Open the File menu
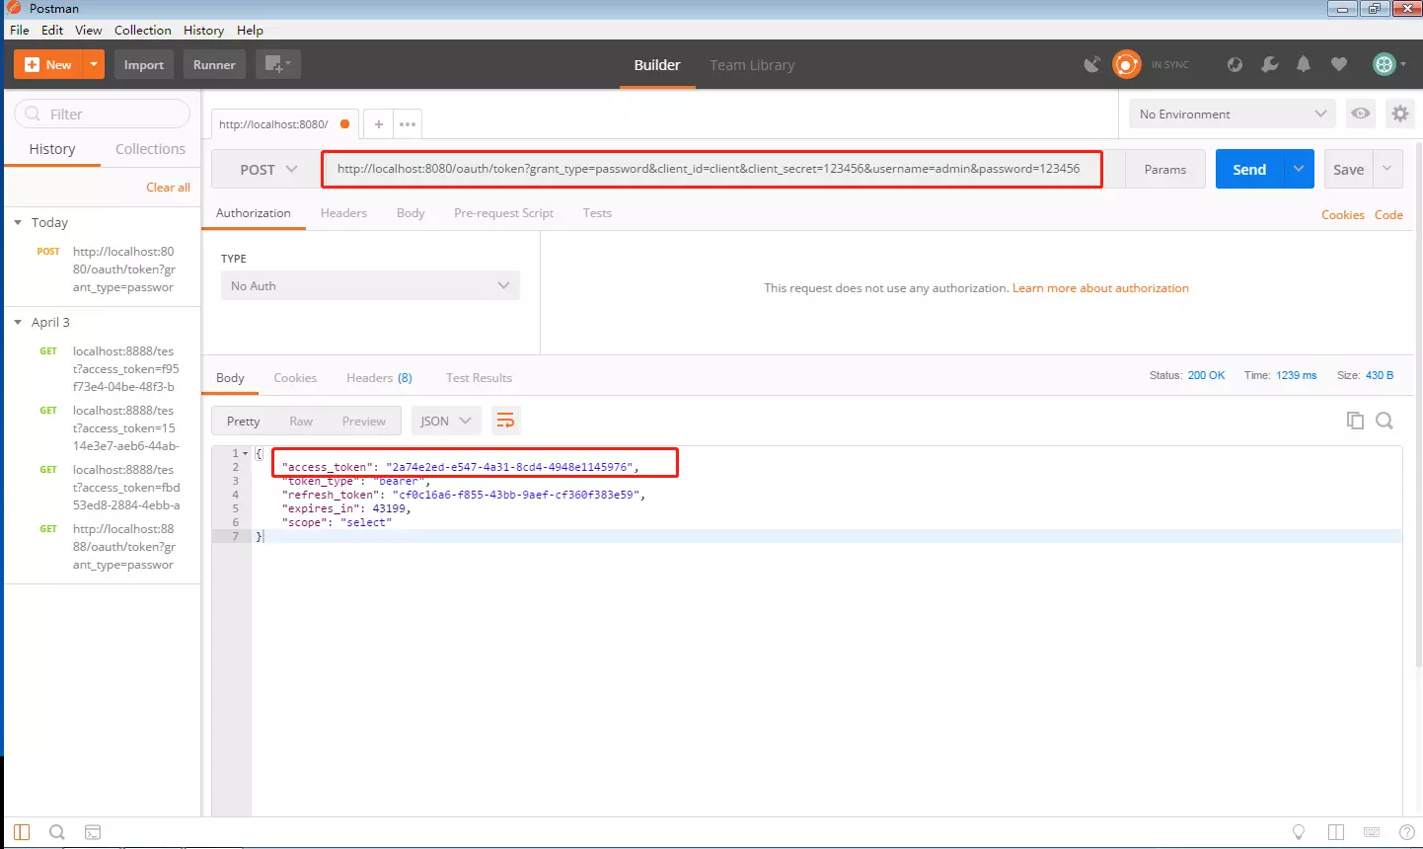 20,30
